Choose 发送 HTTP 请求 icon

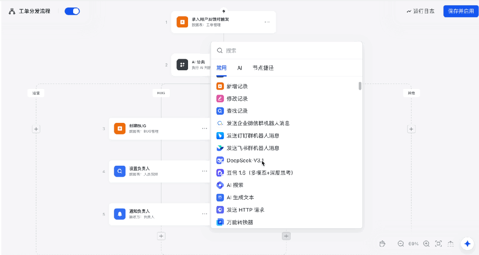tap(220, 210)
